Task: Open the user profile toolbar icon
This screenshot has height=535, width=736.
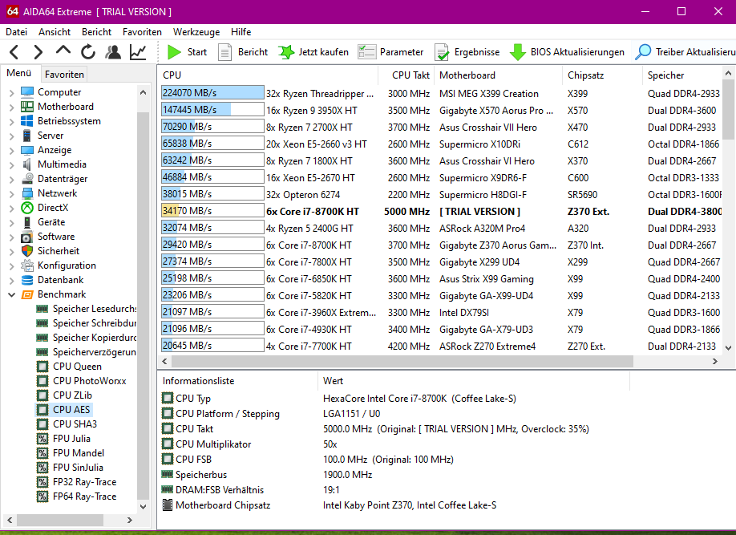Action: [113, 51]
